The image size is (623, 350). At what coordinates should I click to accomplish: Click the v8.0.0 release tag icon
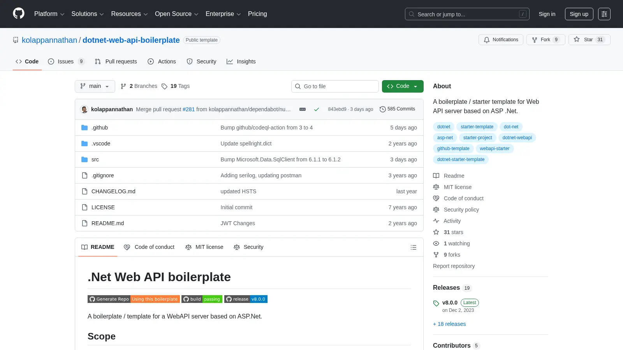click(436, 303)
